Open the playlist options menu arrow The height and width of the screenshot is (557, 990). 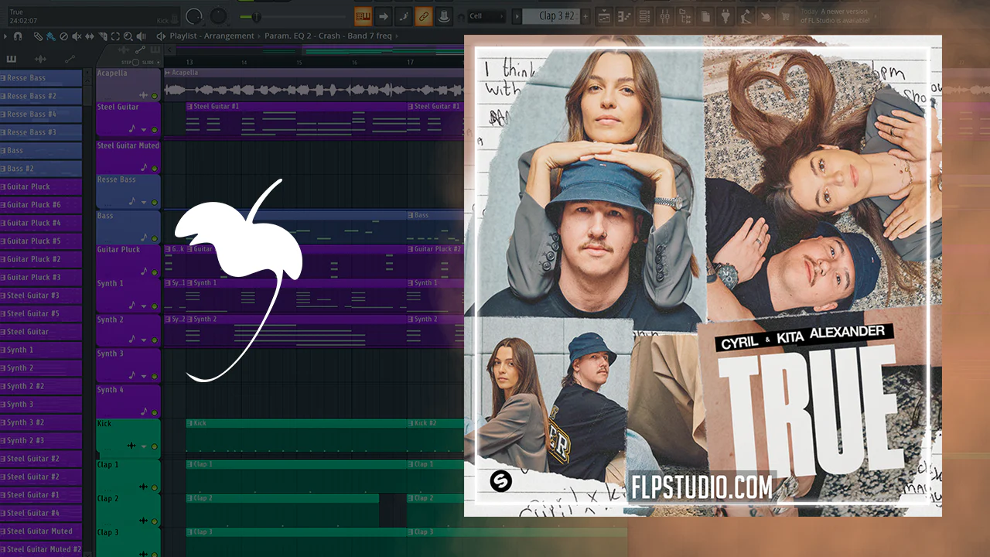tap(4, 36)
